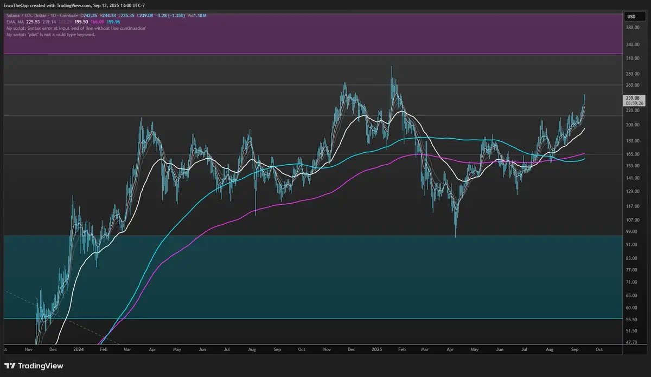Click the 47.70 price axis label
This screenshot has width=651, height=377.
tap(631, 342)
